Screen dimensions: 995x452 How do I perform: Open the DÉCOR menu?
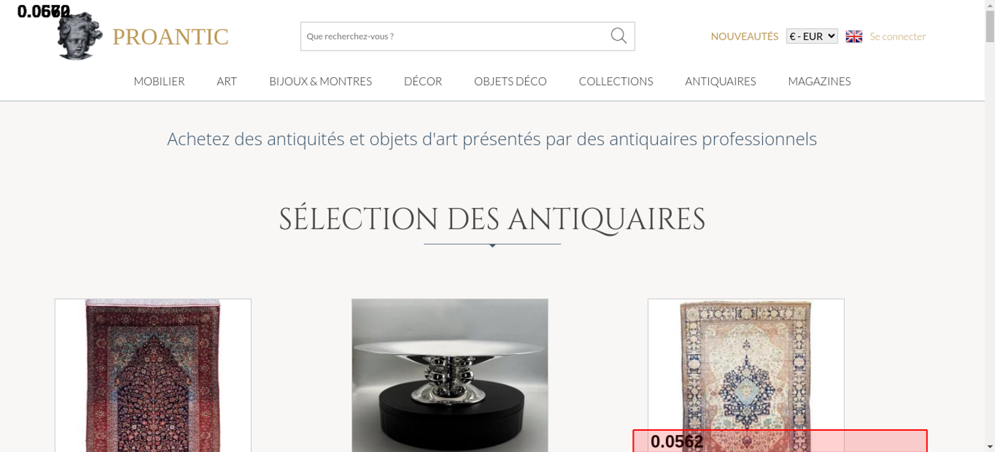point(423,81)
